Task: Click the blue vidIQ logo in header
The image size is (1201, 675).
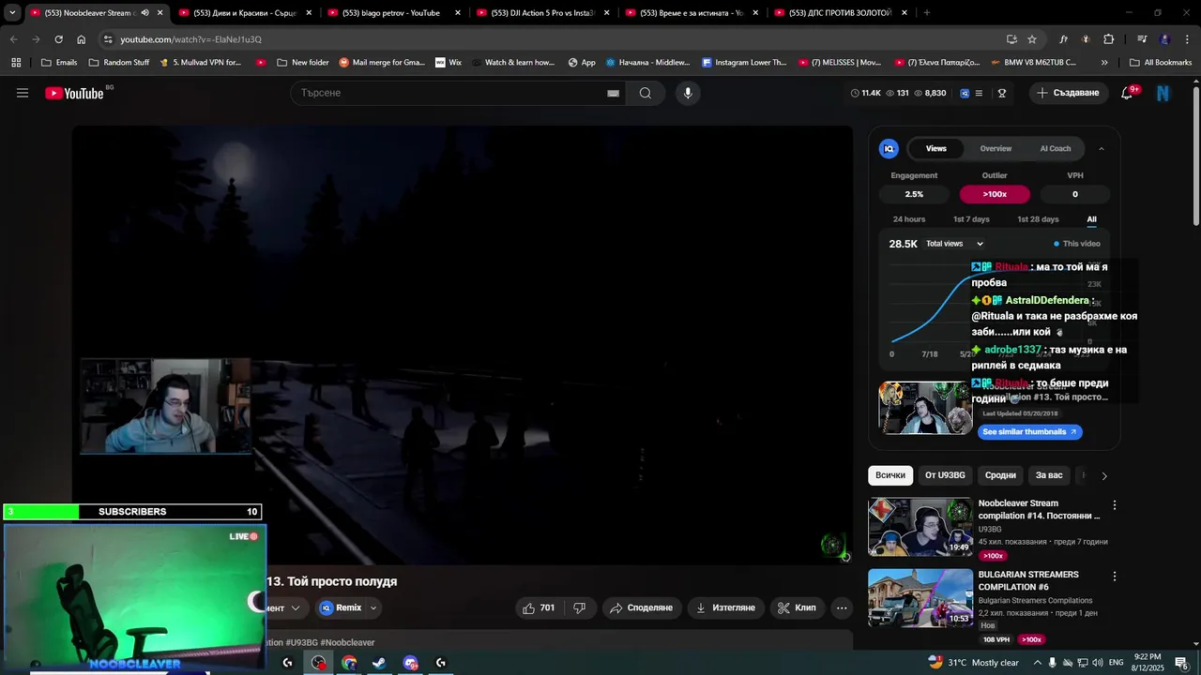Action: pos(965,93)
